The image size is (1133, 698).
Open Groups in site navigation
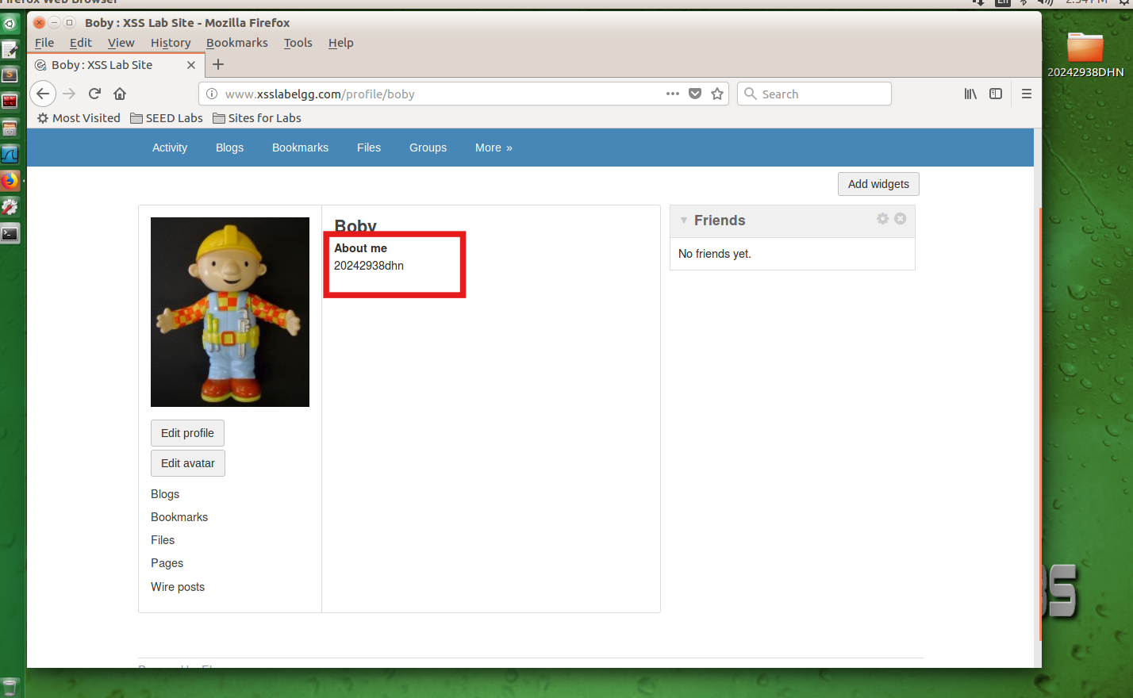[x=428, y=148]
